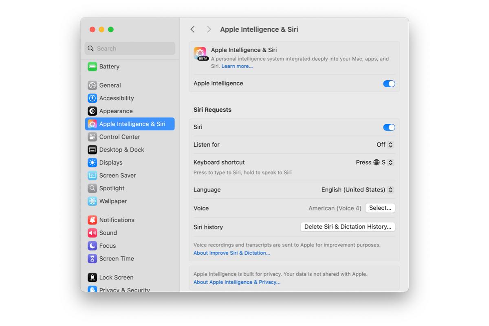Click the Screen Saver icon
The image size is (489, 326).
[x=93, y=175]
